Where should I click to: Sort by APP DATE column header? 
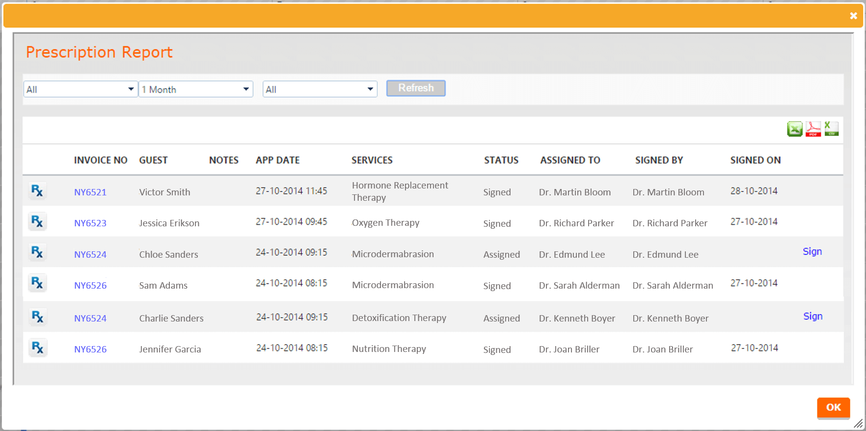pyautogui.click(x=277, y=160)
